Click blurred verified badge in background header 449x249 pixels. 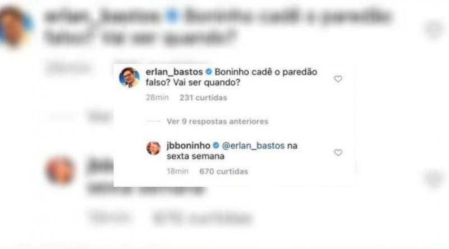point(172,16)
